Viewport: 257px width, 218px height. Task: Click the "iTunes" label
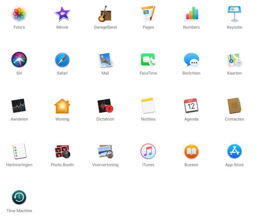click(148, 165)
